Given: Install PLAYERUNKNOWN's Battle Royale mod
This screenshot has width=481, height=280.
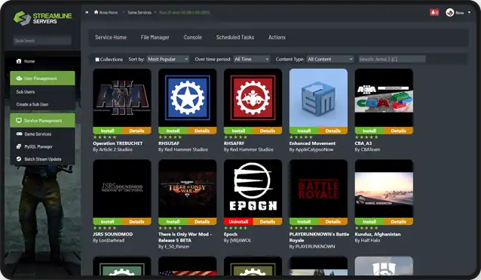Looking at the screenshot, I should click(x=304, y=222).
